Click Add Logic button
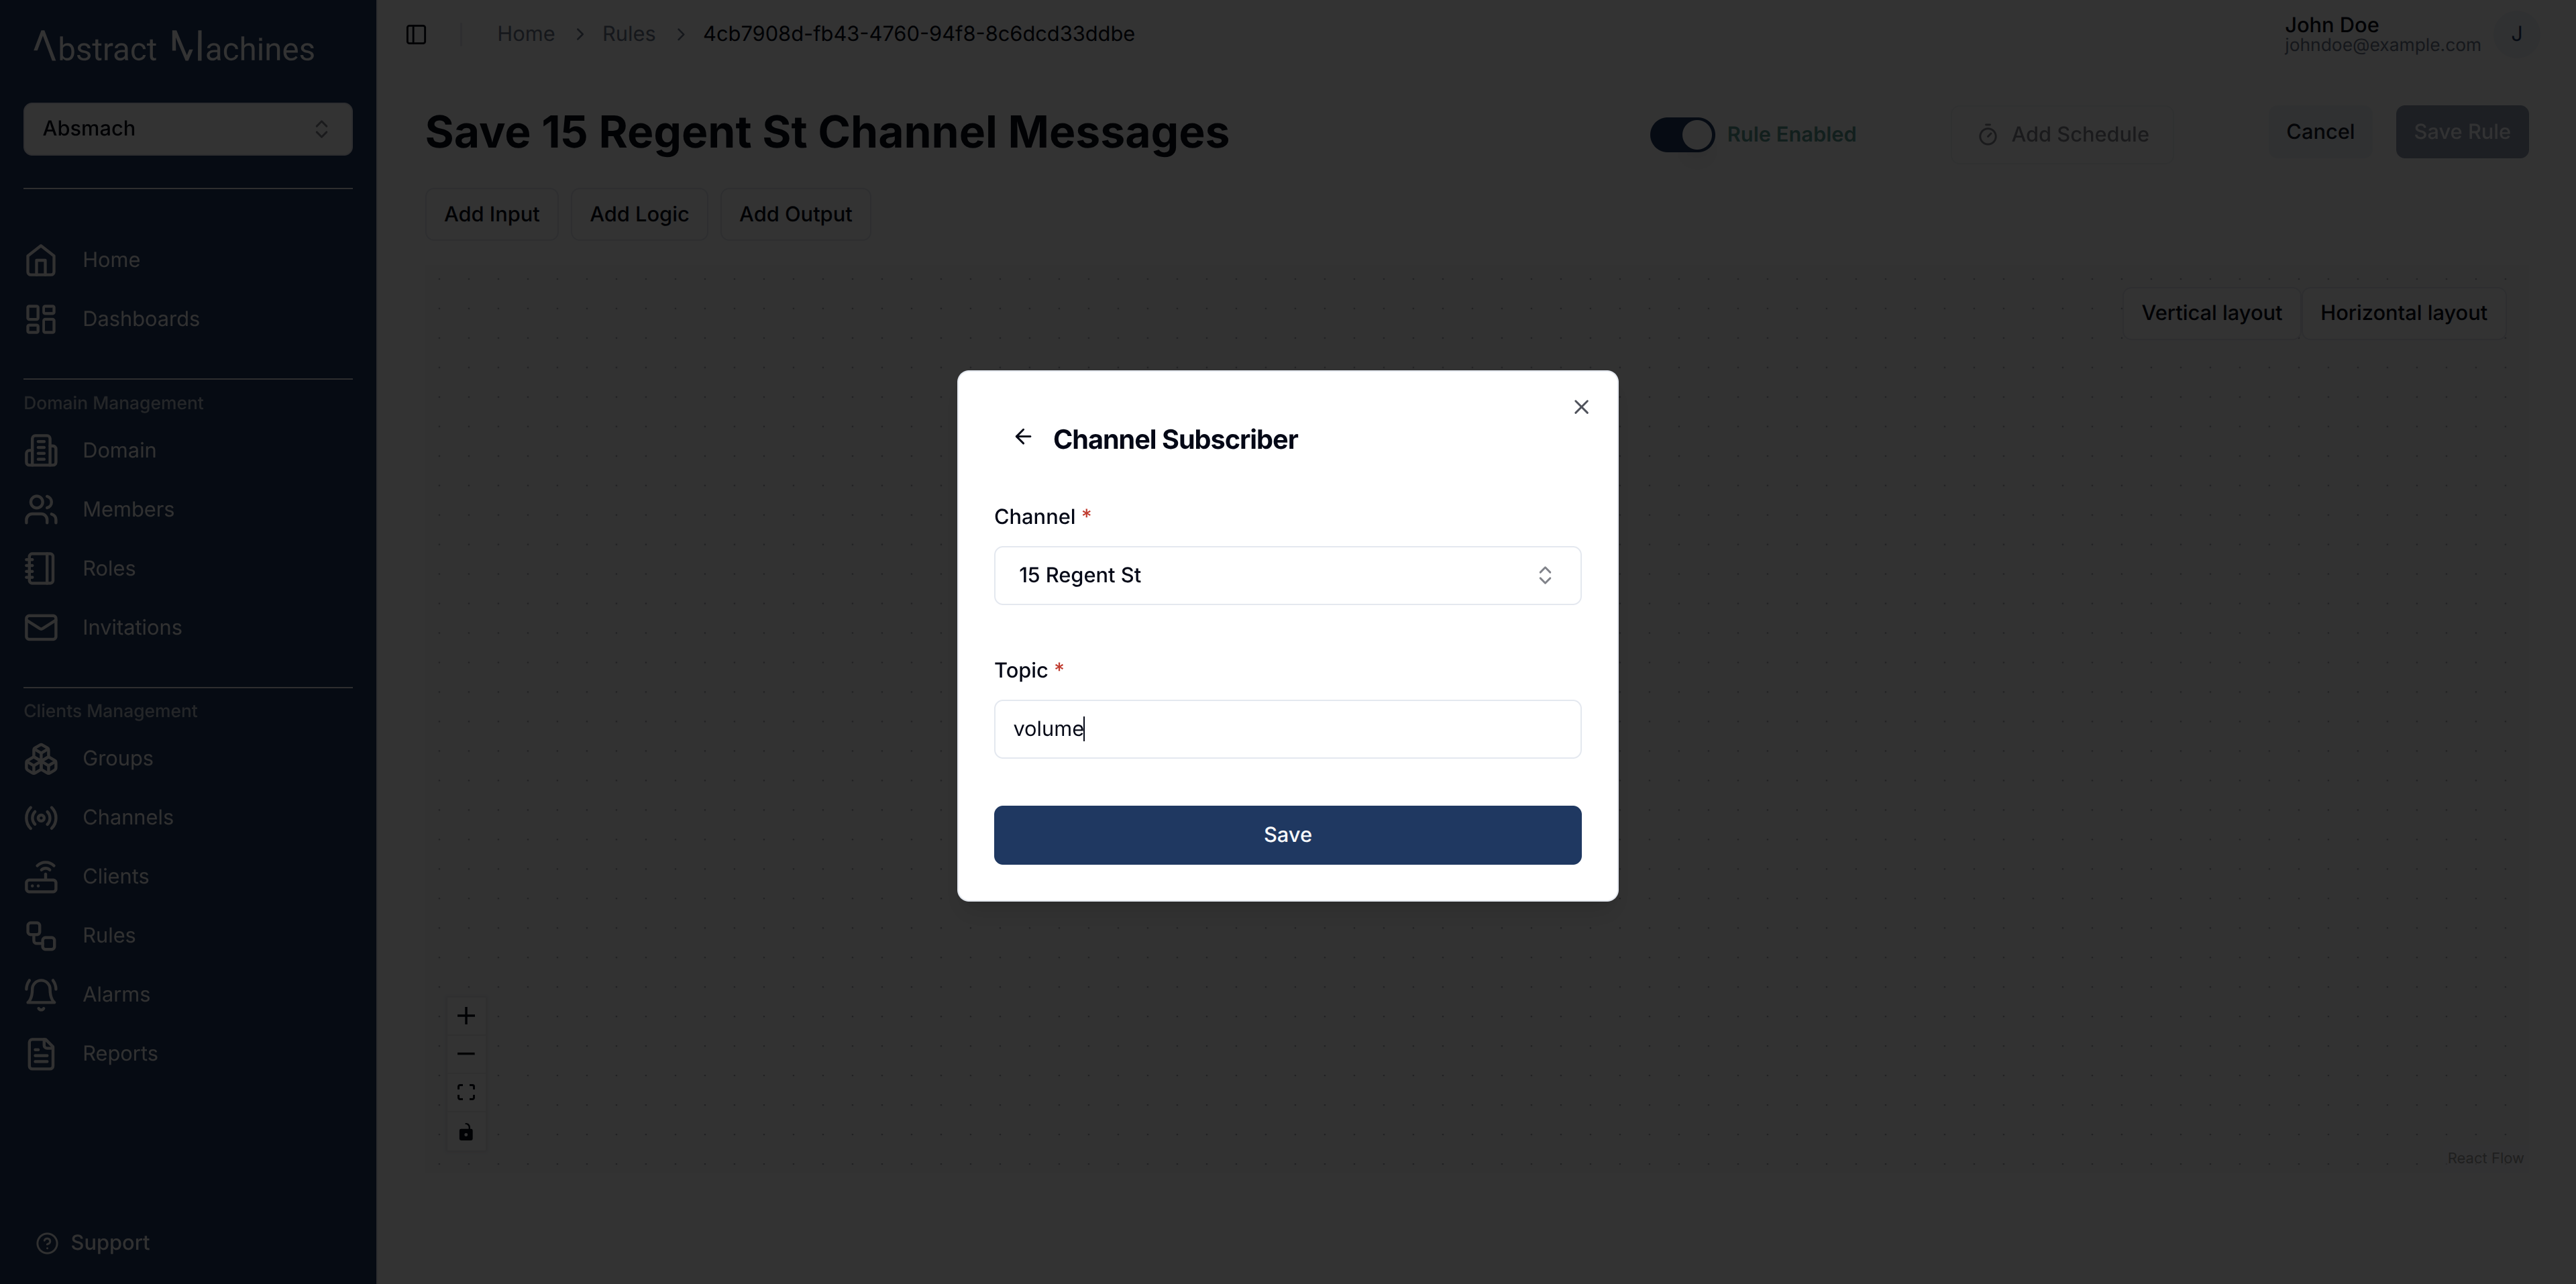The image size is (2576, 1284). (639, 214)
